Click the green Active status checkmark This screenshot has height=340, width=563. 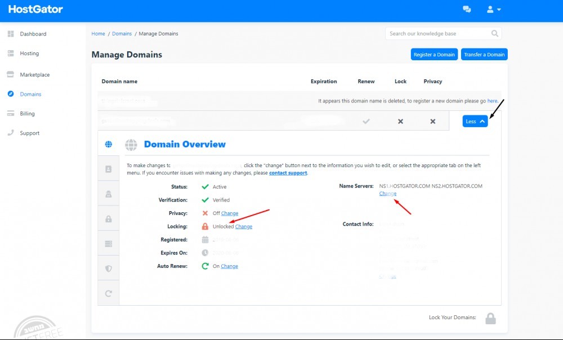coord(205,187)
